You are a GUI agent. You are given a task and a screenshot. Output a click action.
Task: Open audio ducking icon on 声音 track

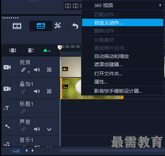(x=49, y=129)
